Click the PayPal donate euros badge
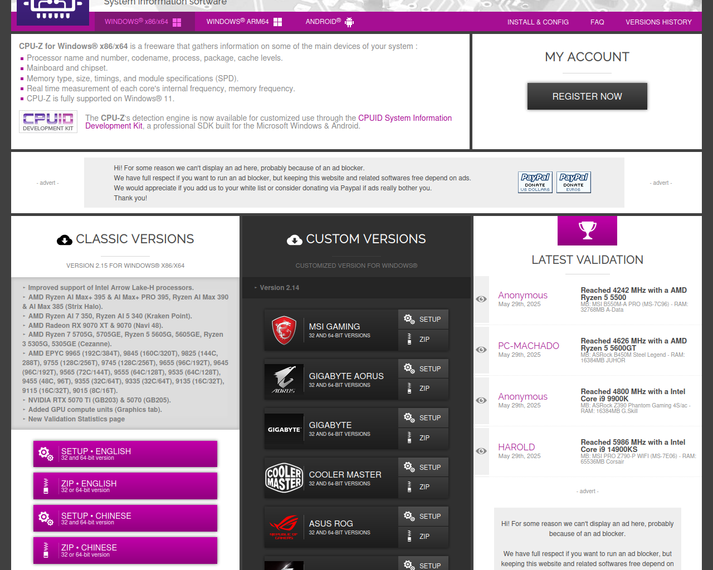Image resolution: width=713 pixels, height=570 pixels. (x=573, y=182)
